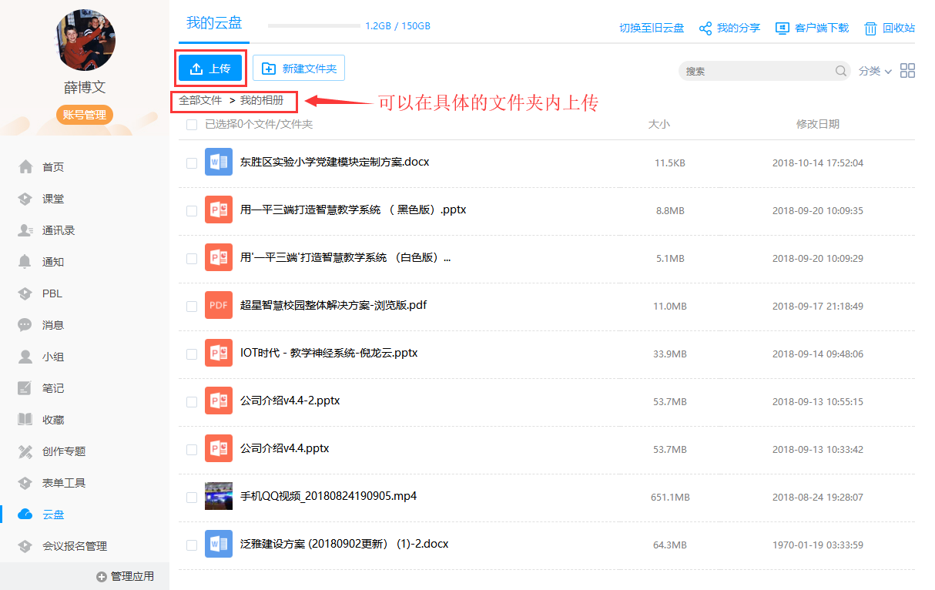Click the 我的分享 share icon
The height and width of the screenshot is (590, 935).
705,28
